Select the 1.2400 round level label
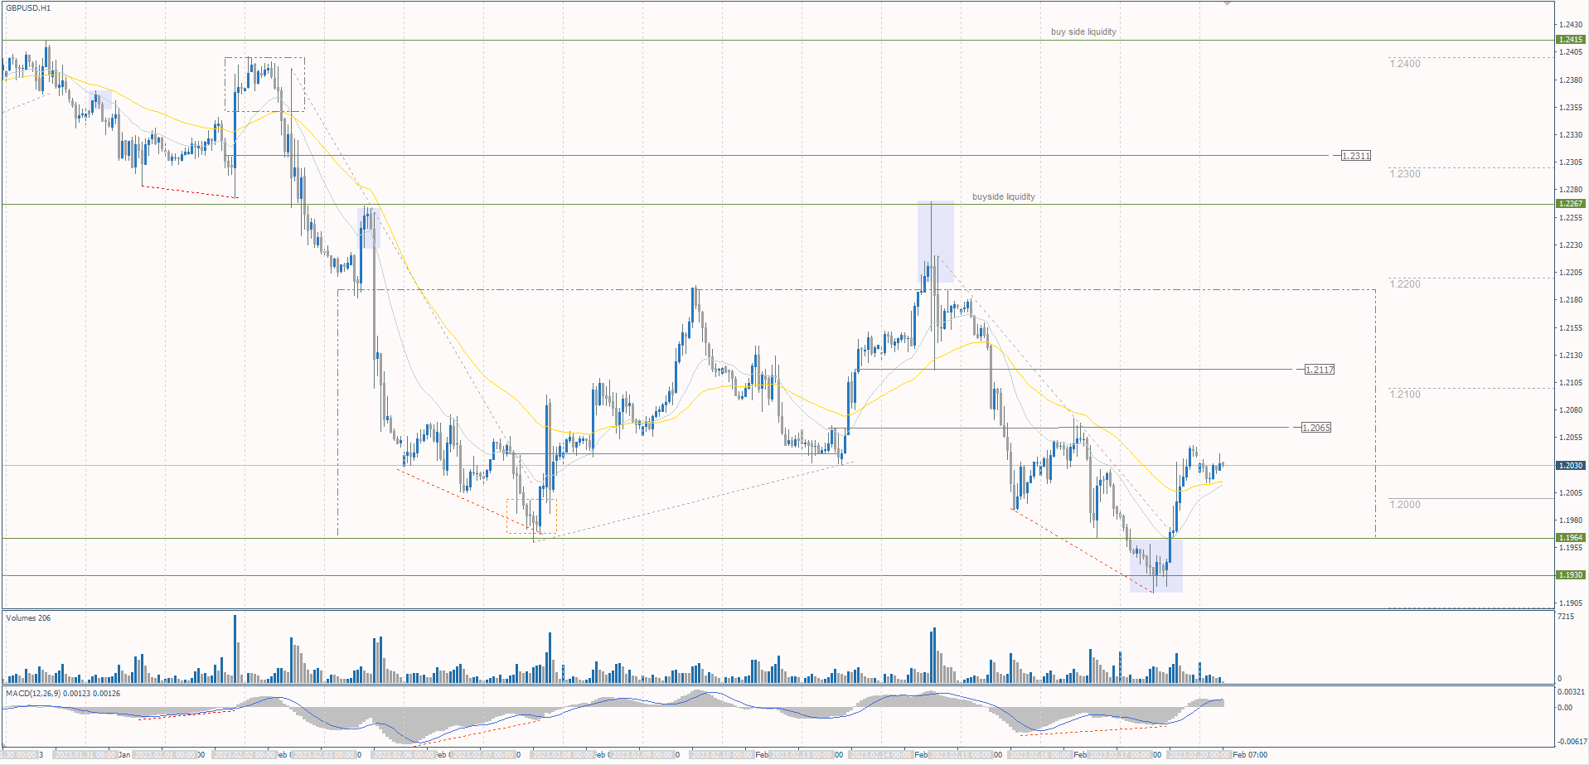Image resolution: width=1589 pixels, height=765 pixels. click(x=1405, y=64)
